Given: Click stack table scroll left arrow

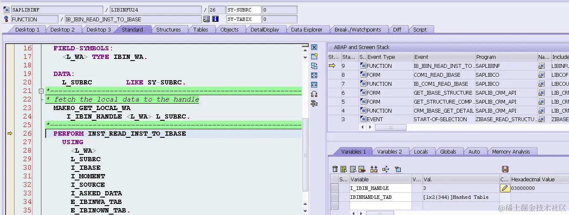Looking at the screenshot, I should [x=363, y=127].
